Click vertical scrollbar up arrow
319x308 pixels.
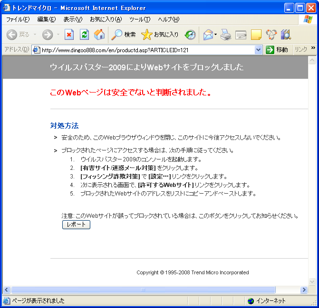click(x=312, y=60)
